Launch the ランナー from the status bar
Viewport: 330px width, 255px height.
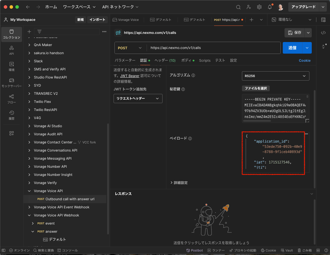(x=216, y=250)
